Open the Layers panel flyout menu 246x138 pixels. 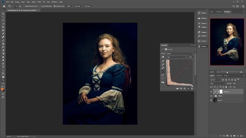[244, 76]
